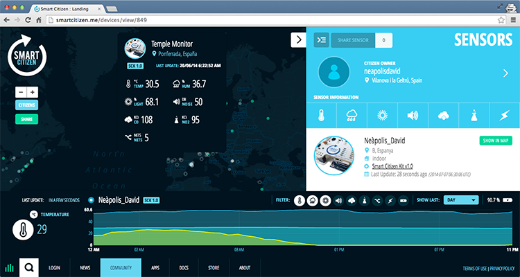Enable the CO cloud filter in the chart bar

pos(352,200)
